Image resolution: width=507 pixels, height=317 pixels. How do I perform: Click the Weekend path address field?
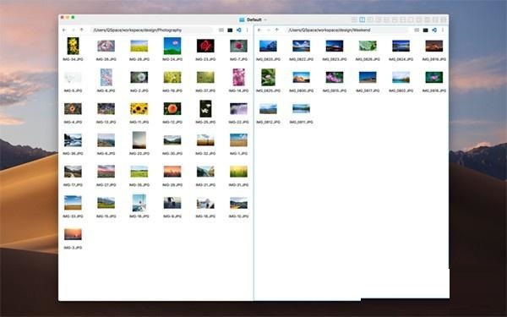(x=346, y=30)
